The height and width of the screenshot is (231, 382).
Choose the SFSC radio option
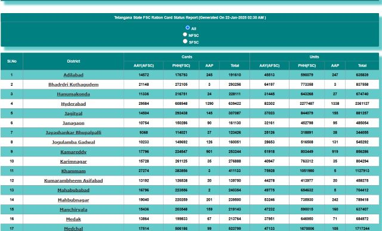click(185, 41)
